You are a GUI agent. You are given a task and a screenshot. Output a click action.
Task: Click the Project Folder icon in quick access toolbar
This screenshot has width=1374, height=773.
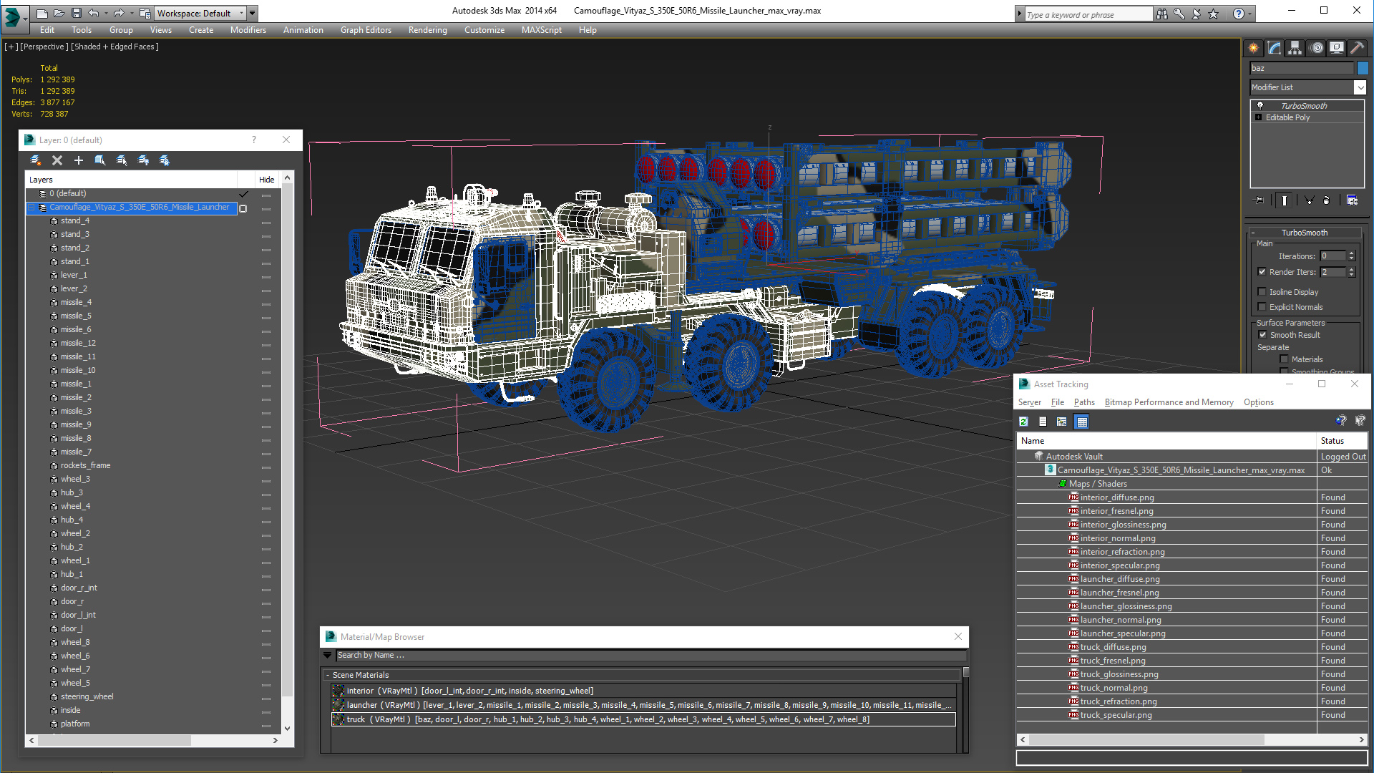[145, 13]
